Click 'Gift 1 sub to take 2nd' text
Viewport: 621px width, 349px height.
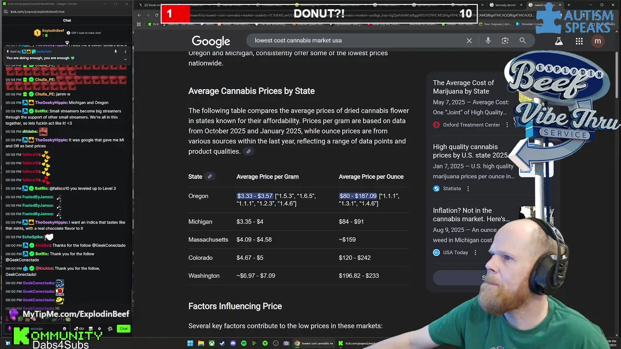tap(86, 32)
